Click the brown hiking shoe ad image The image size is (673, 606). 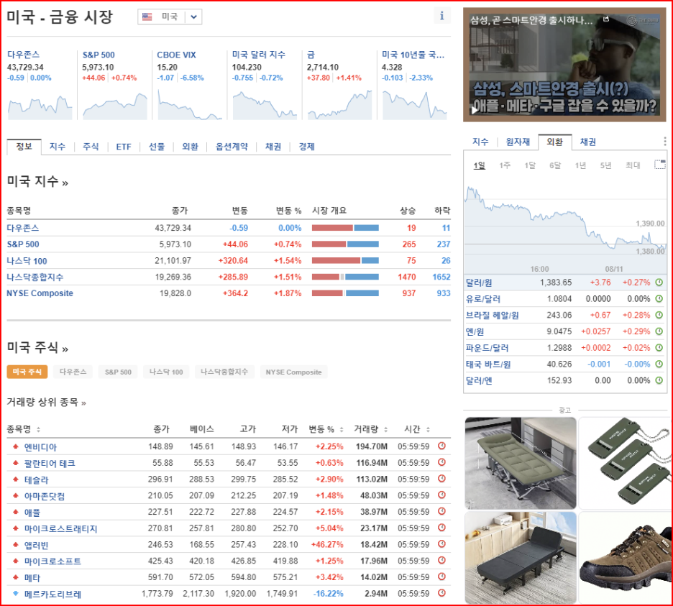(625, 558)
